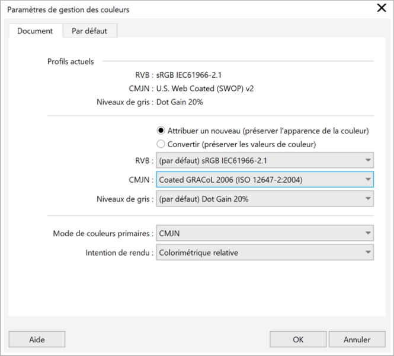The height and width of the screenshot is (356, 394).
Task: Expand the Intention de rendu arrow
Action: click(x=368, y=253)
